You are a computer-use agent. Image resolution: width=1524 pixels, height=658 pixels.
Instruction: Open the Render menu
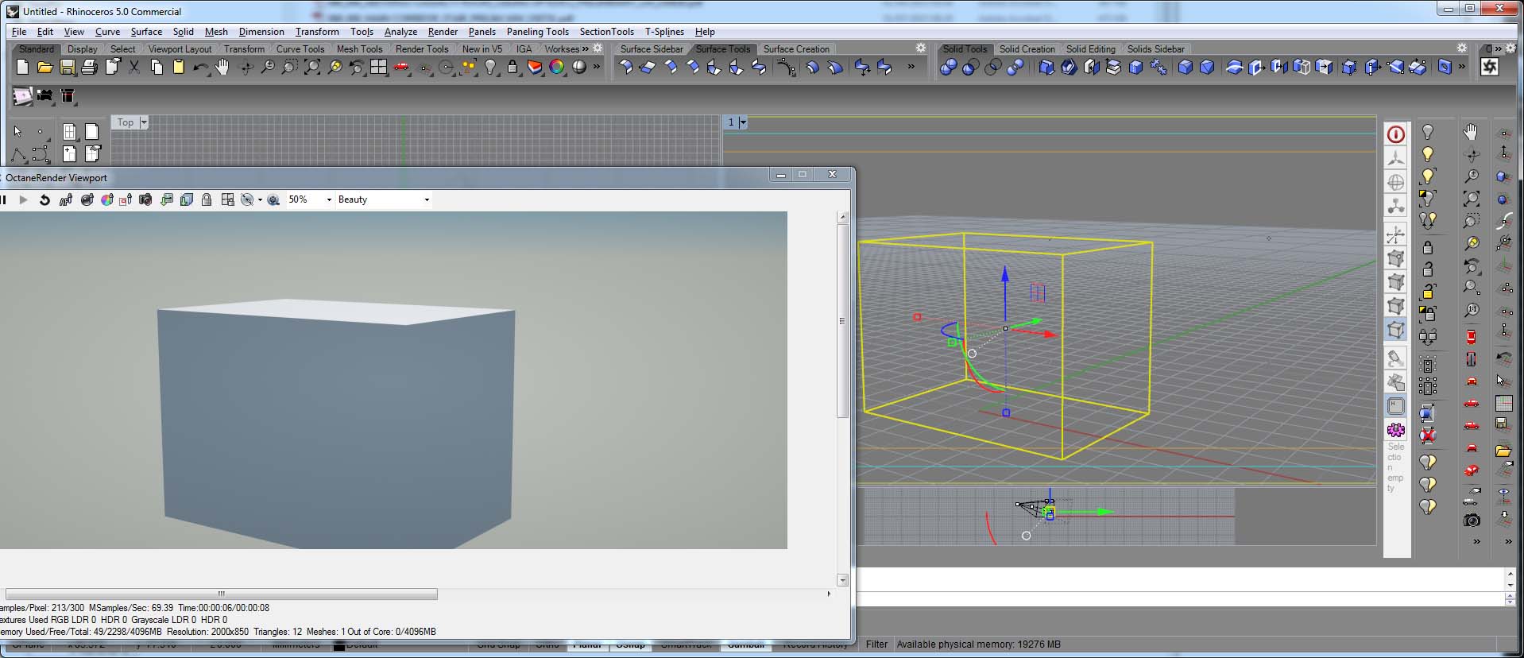pos(443,32)
